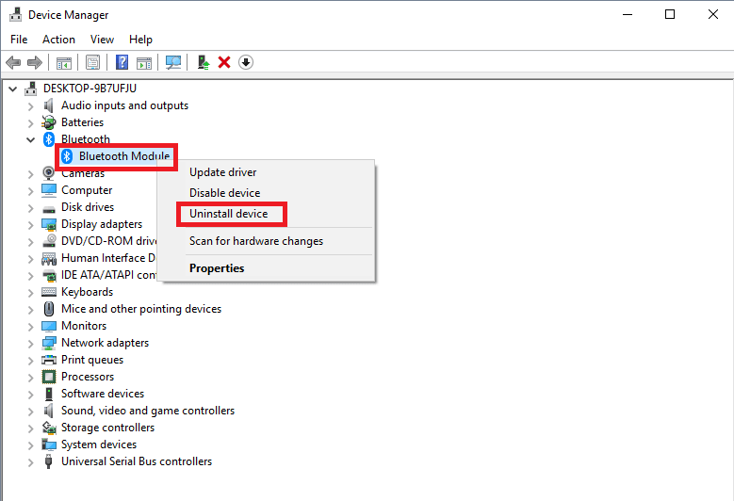Select the Software devices label
734x501 pixels.
pyautogui.click(x=103, y=394)
